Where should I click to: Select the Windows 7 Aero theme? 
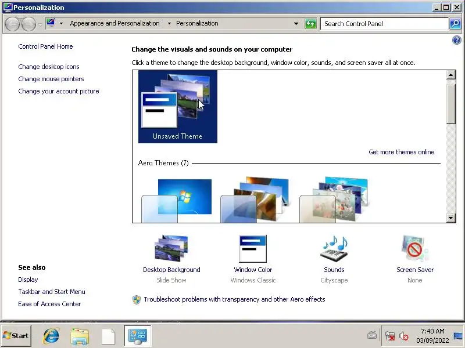point(177,200)
